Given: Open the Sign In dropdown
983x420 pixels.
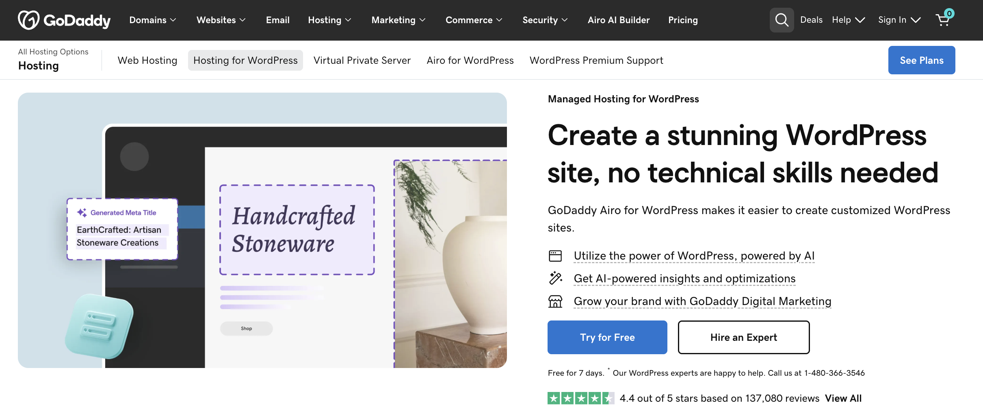Looking at the screenshot, I should coord(899,20).
